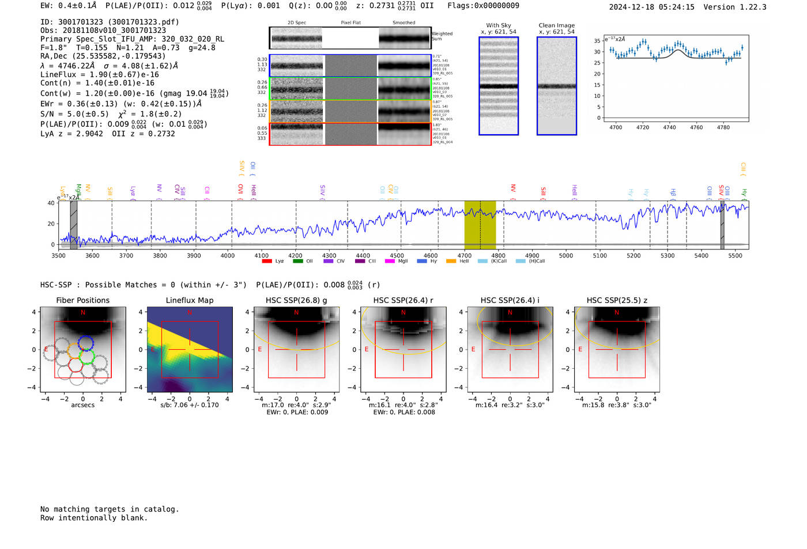This screenshot has height=549, width=807.
Task: Click the Weighted Sum 2D spec strip
Action: [297, 38]
